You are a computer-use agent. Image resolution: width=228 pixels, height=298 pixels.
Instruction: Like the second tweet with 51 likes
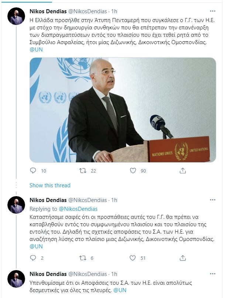click(133, 258)
